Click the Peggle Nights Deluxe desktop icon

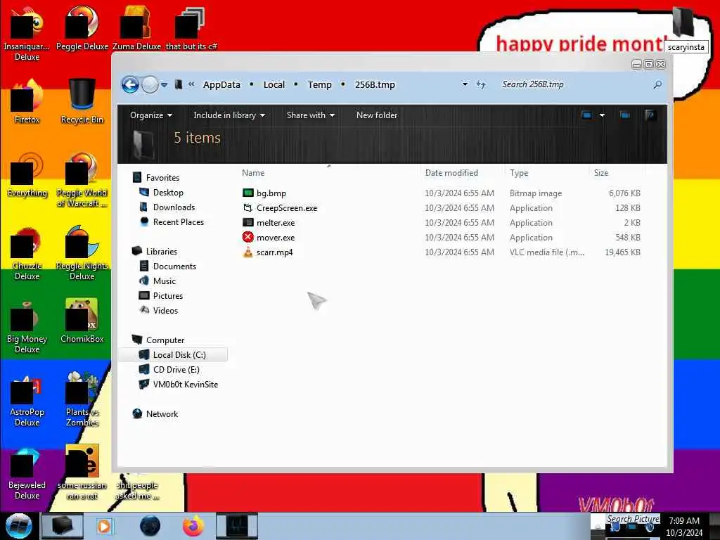tap(82, 253)
